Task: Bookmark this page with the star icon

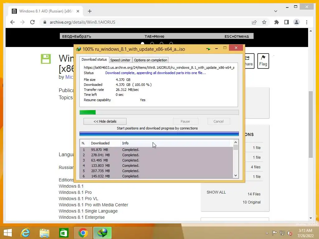Action: tap(264, 22)
